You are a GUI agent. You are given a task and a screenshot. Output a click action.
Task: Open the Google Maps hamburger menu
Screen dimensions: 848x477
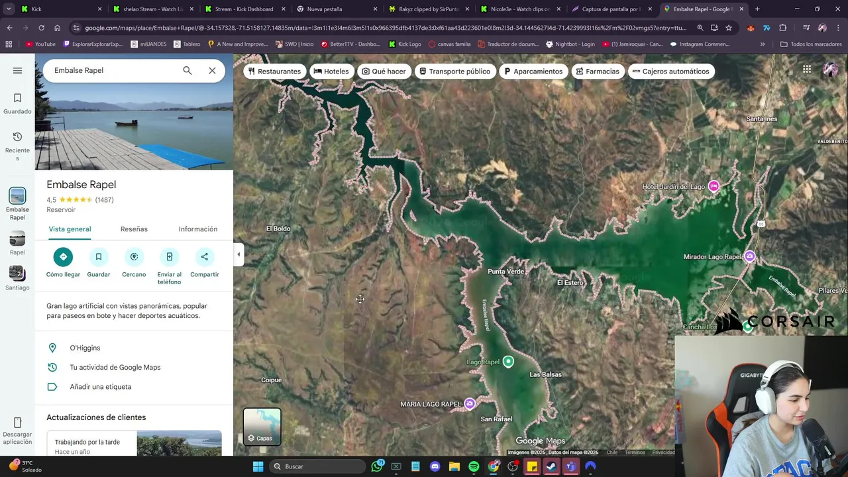pos(17,70)
